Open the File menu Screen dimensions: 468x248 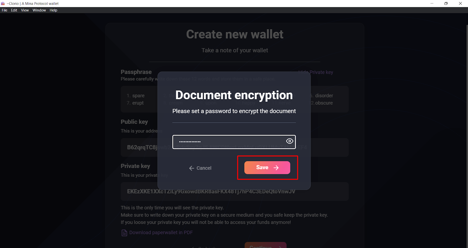pyautogui.click(x=5, y=10)
